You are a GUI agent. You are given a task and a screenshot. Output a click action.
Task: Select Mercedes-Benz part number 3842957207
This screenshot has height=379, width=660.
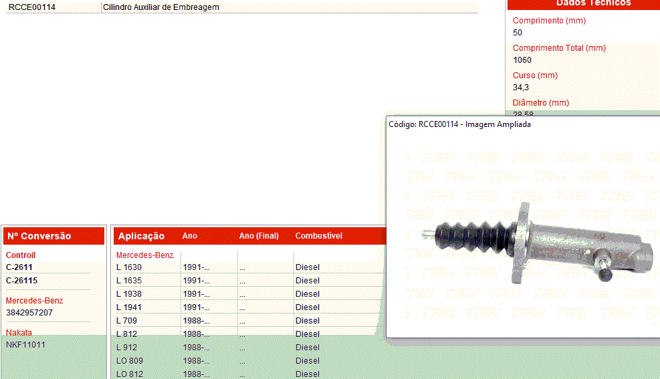(29, 313)
